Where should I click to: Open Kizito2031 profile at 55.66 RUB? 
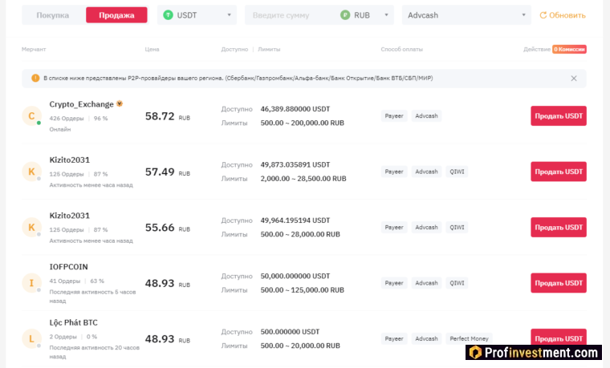coord(70,216)
